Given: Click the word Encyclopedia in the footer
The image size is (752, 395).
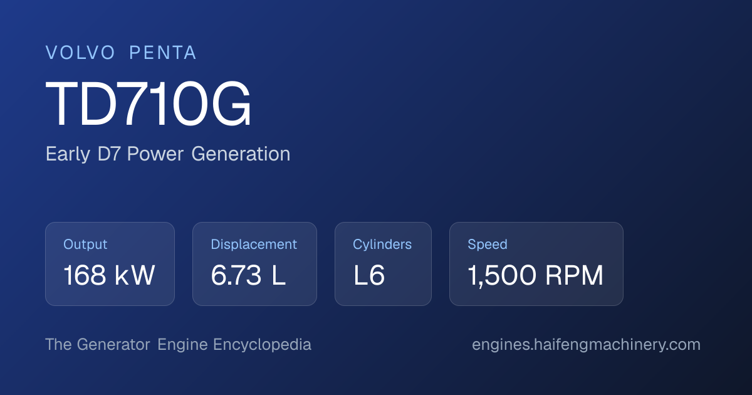Looking at the screenshot, I should (x=262, y=345).
